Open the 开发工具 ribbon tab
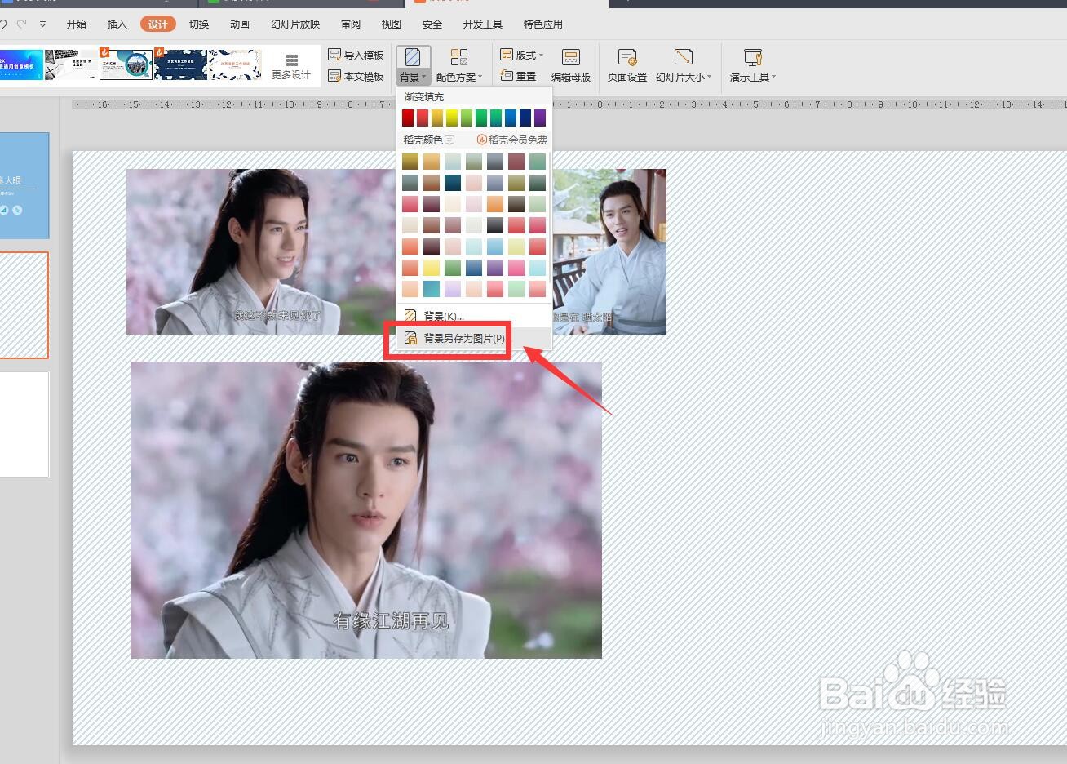 (x=483, y=24)
